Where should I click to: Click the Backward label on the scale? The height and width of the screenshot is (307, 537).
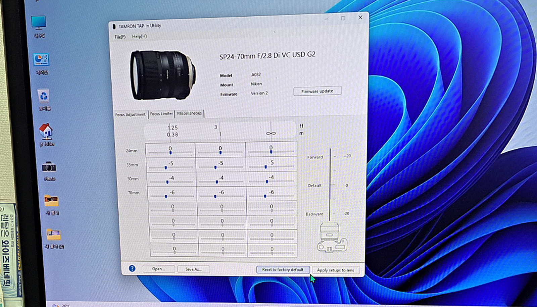(314, 214)
